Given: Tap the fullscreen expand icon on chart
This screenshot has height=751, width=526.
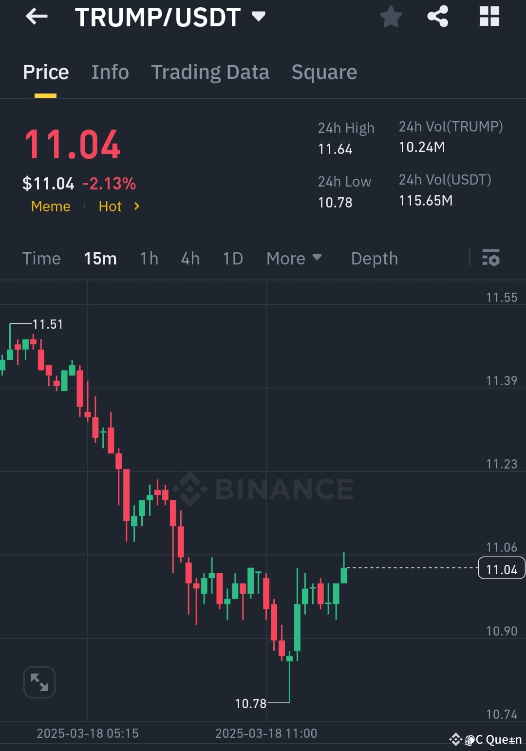Looking at the screenshot, I should [39, 682].
